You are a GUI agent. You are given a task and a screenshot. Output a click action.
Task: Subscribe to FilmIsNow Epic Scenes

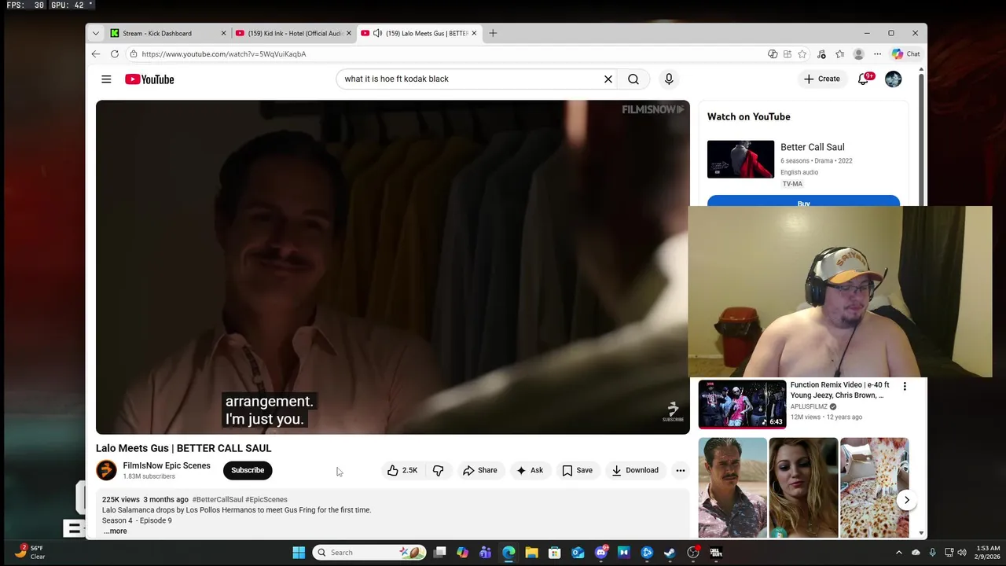(x=248, y=470)
